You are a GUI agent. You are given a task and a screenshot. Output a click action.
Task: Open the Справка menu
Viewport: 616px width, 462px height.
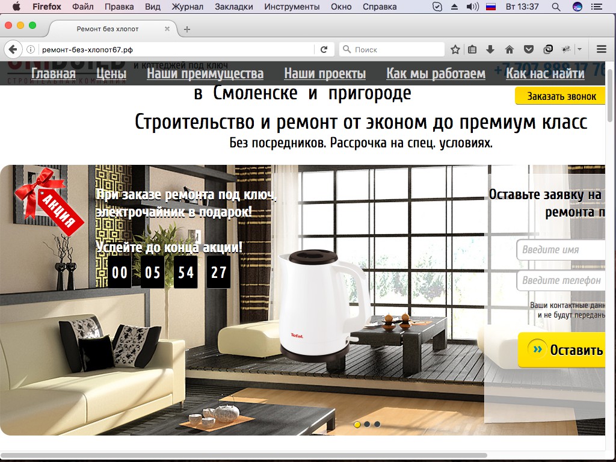[380, 7]
